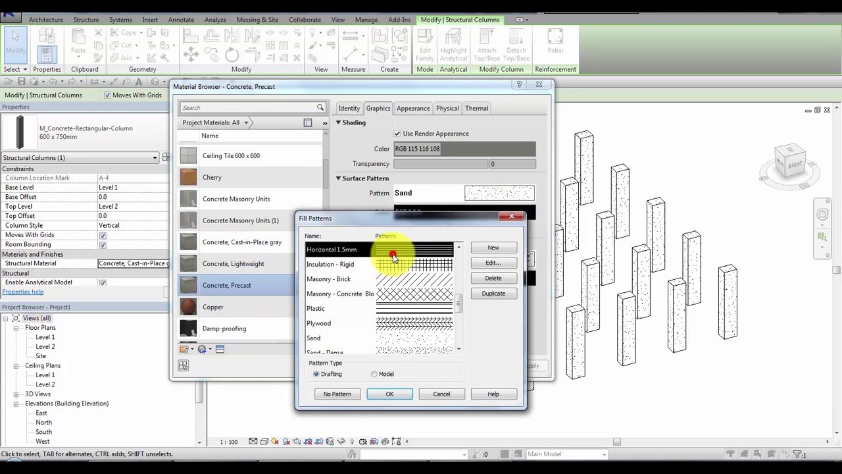Open the Structural Columns (1) type dropdown
Image resolution: width=842 pixels, height=474 pixels.
click(80, 158)
